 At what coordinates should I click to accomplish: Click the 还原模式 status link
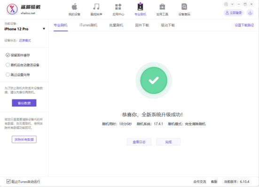[x=25, y=41]
